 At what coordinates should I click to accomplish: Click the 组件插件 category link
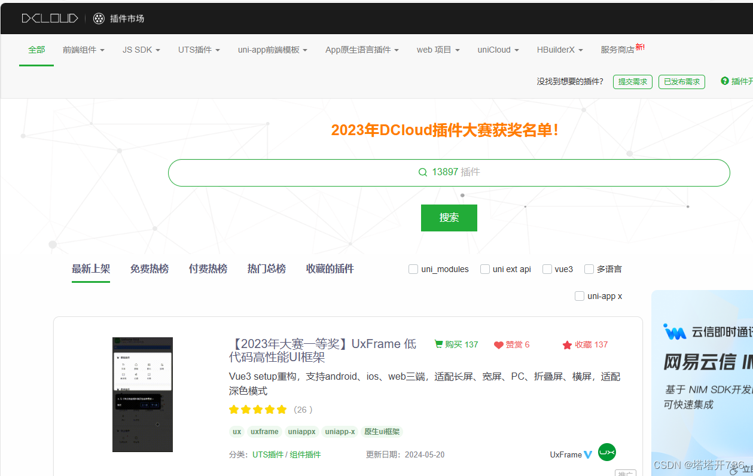coord(306,454)
